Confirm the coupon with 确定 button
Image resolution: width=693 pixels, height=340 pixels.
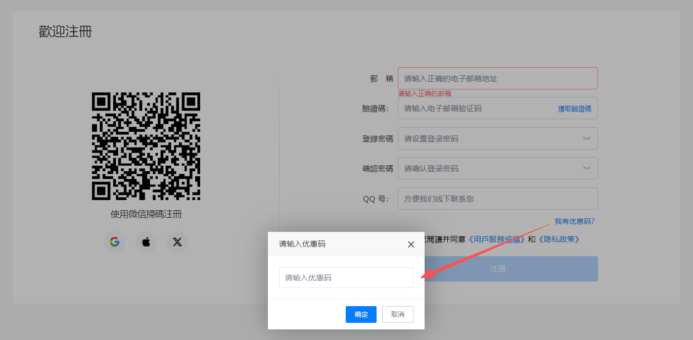pos(361,314)
